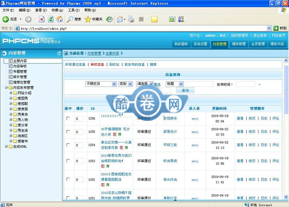Click the Print icon
289x207 pixels.
(x=131, y=19)
